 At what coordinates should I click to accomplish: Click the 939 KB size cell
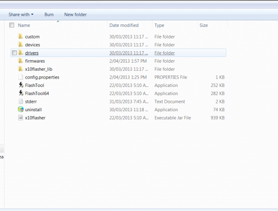pos(217,118)
